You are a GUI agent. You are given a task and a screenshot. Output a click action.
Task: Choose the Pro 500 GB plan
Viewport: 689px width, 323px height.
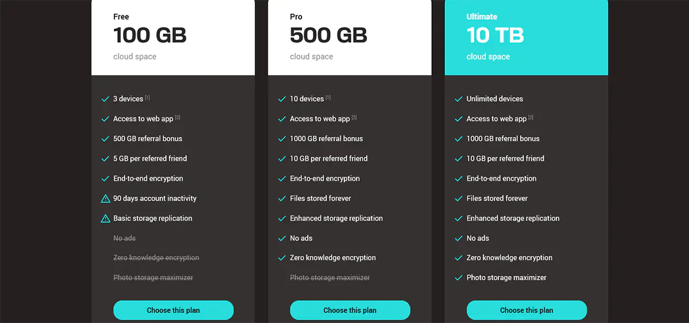coord(350,310)
